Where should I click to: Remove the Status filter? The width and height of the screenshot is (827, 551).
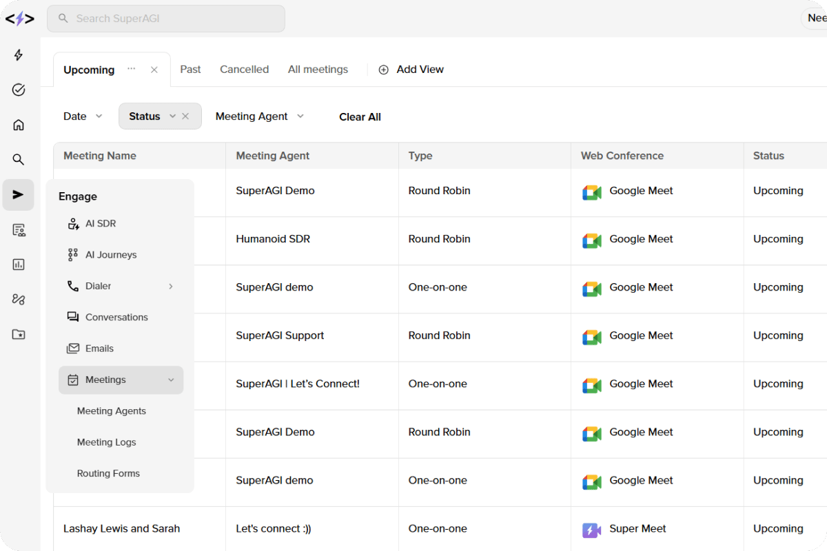(x=185, y=116)
